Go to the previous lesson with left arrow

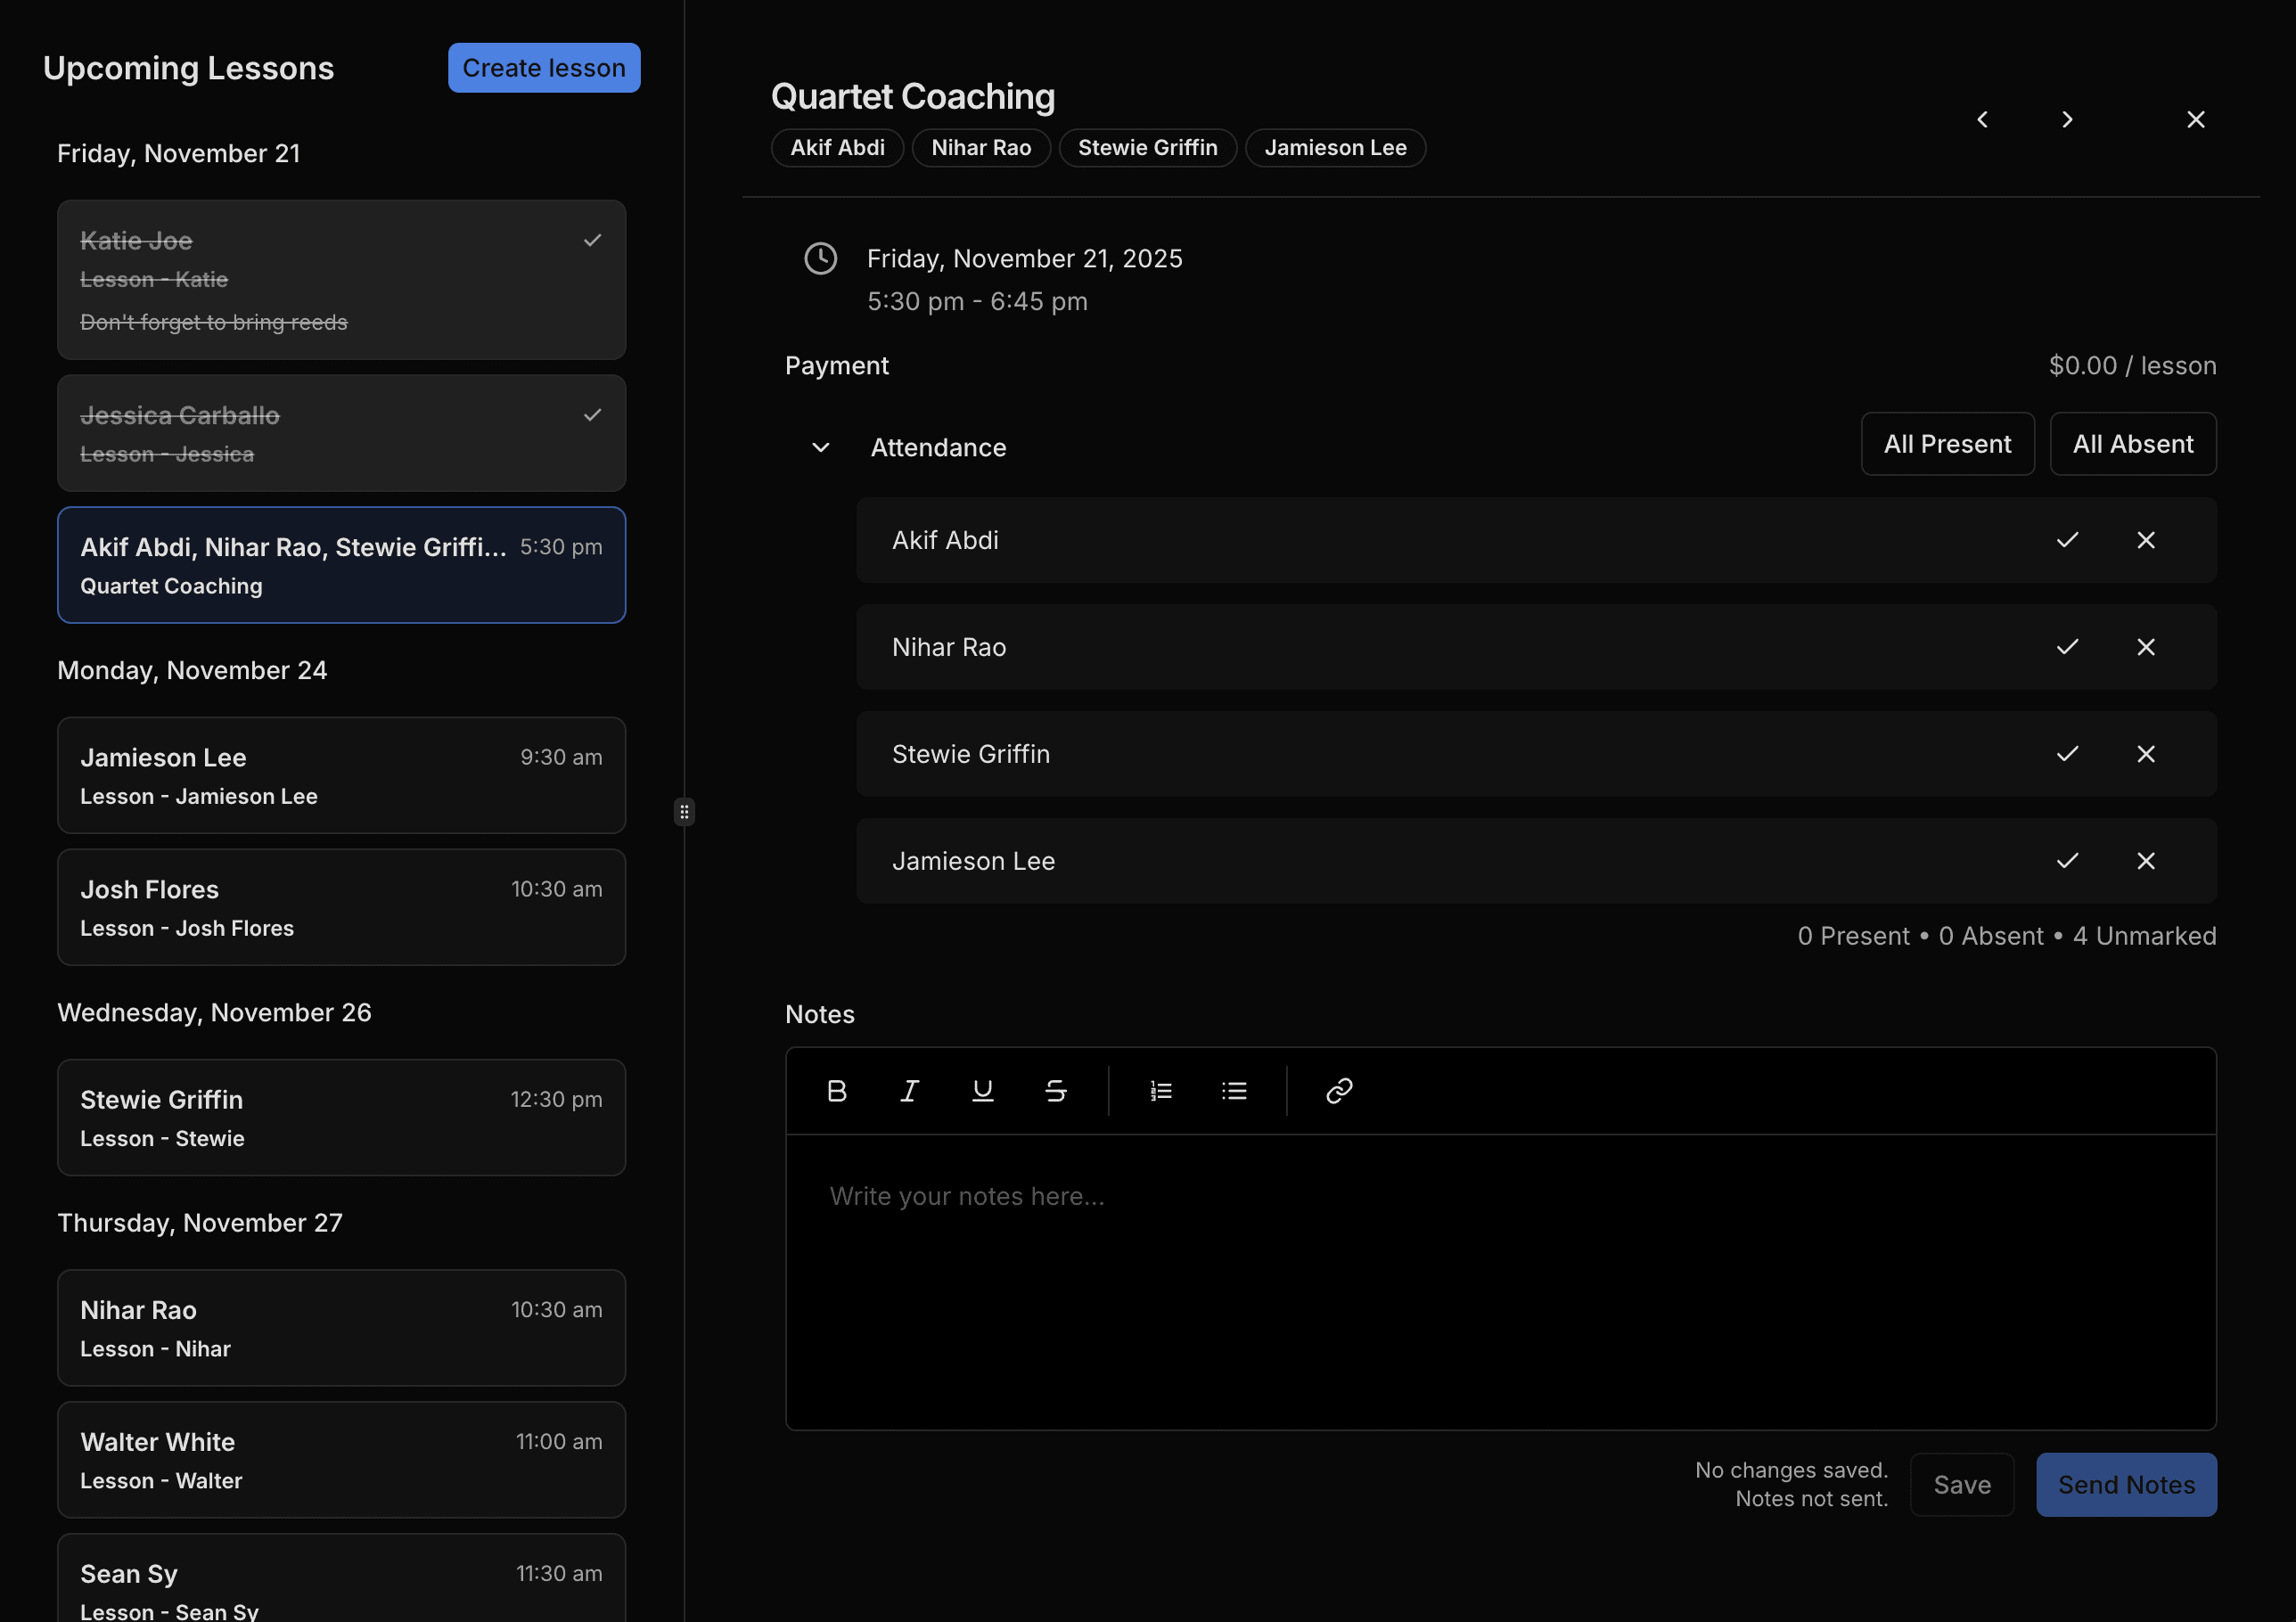point(1983,119)
